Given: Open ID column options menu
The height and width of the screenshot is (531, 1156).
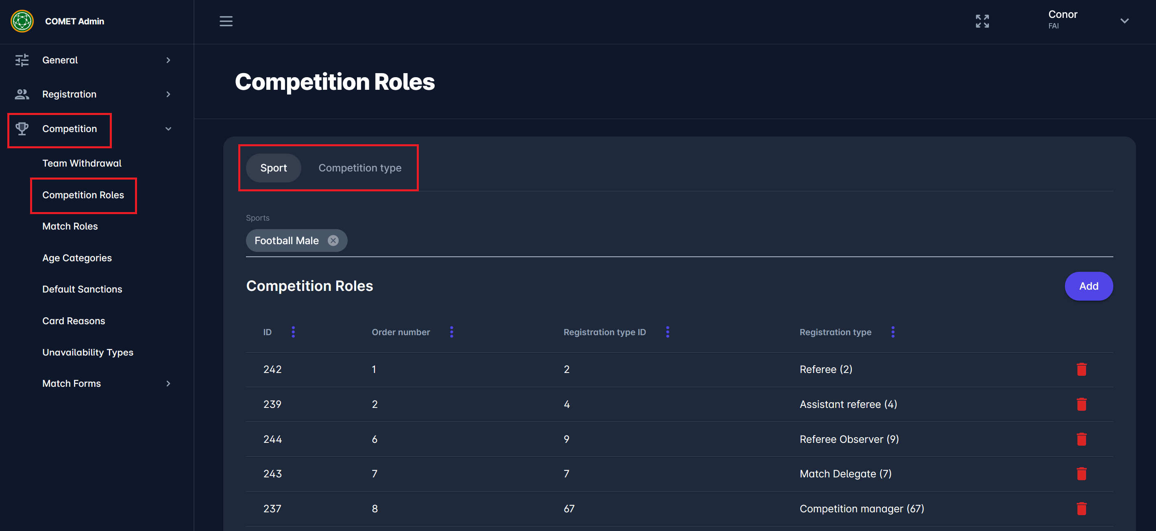Looking at the screenshot, I should (x=293, y=332).
